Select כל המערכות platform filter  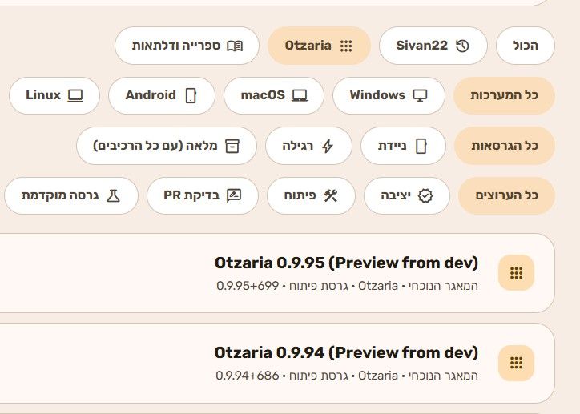click(504, 95)
